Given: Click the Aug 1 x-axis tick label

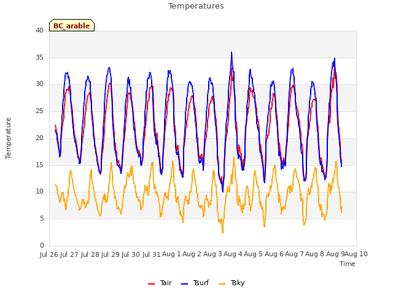Looking at the screenshot, I should [172, 254].
